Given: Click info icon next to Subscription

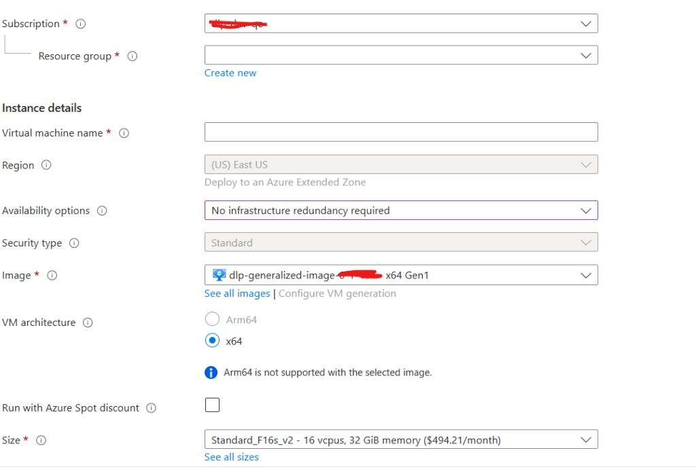Looking at the screenshot, I should [x=80, y=24].
